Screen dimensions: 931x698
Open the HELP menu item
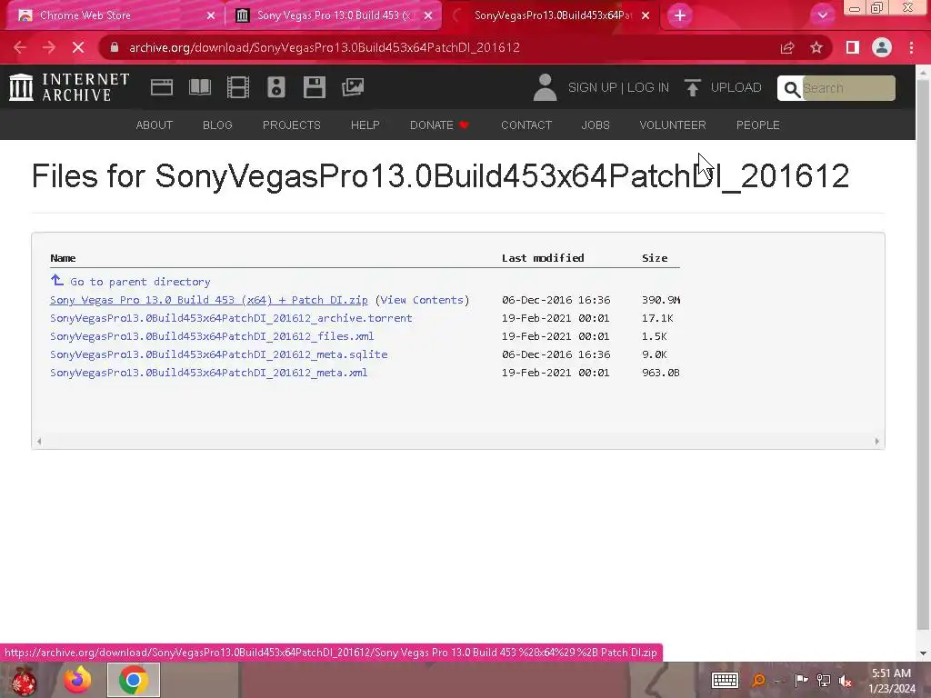coord(365,125)
